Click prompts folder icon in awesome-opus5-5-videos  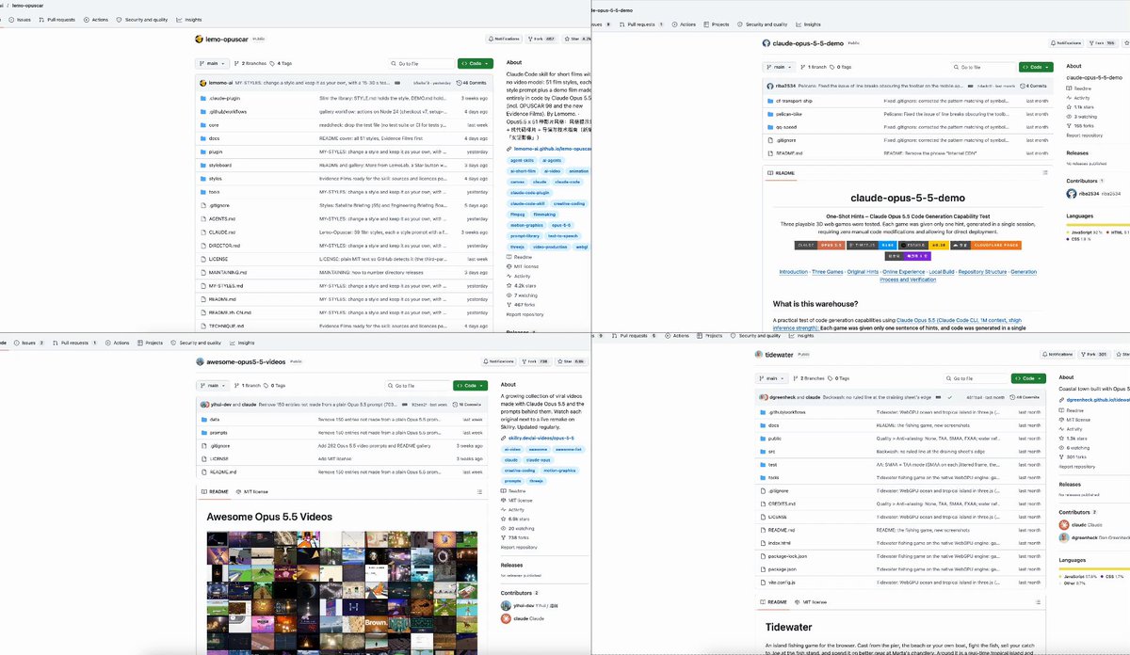point(202,432)
